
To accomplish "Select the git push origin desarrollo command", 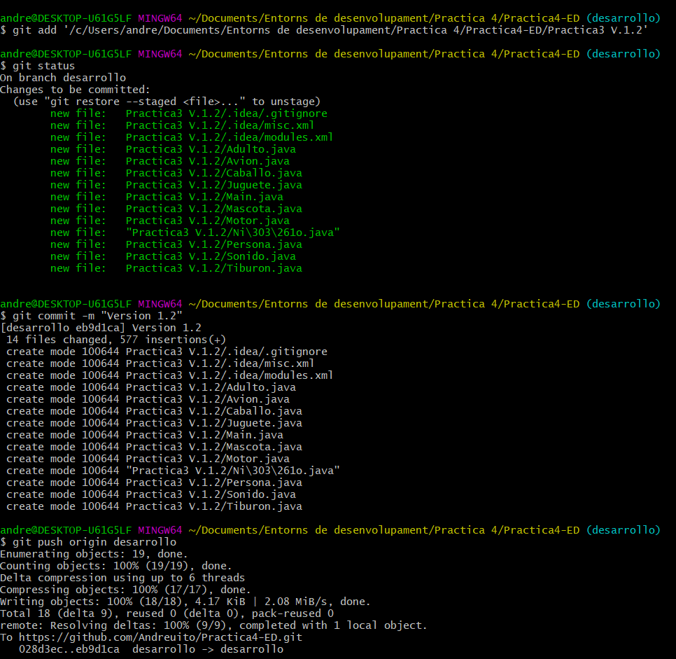I will click(x=91, y=541).
